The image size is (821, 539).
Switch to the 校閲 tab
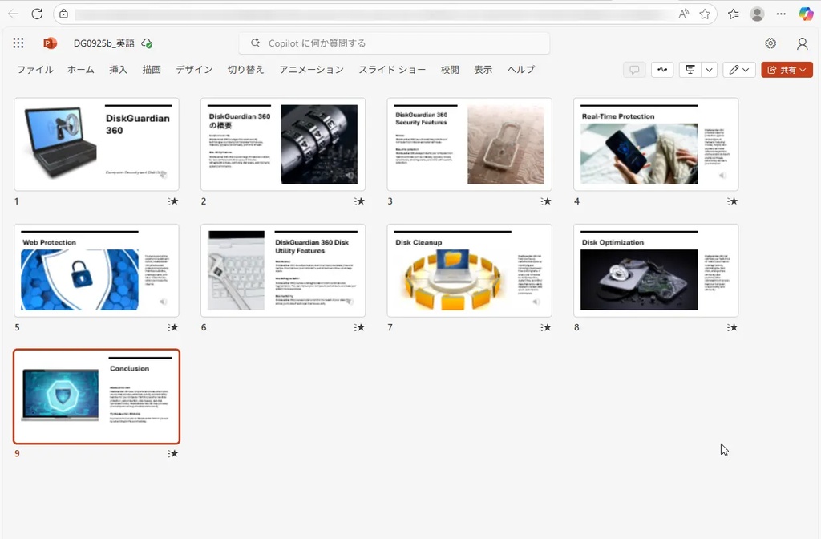click(450, 70)
